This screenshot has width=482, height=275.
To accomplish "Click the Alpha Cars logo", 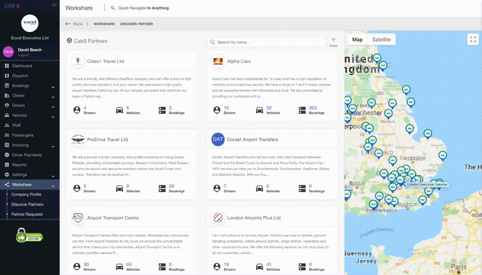I will click(x=218, y=61).
